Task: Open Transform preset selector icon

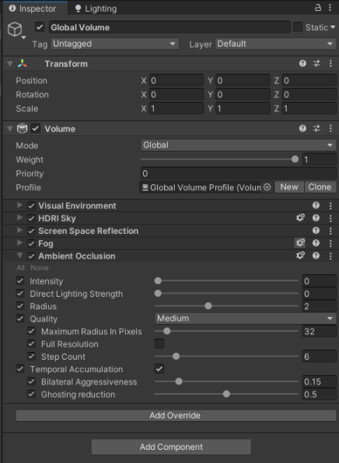Action: (x=316, y=64)
